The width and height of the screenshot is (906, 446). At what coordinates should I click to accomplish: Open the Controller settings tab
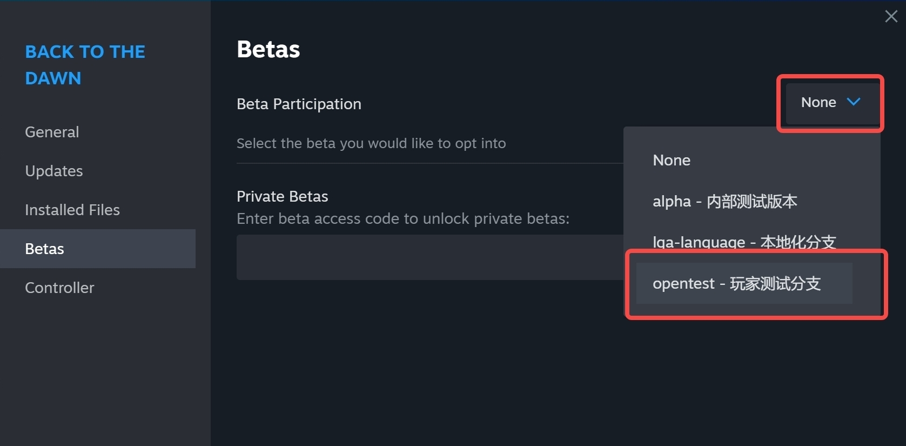pyautogui.click(x=59, y=288)
